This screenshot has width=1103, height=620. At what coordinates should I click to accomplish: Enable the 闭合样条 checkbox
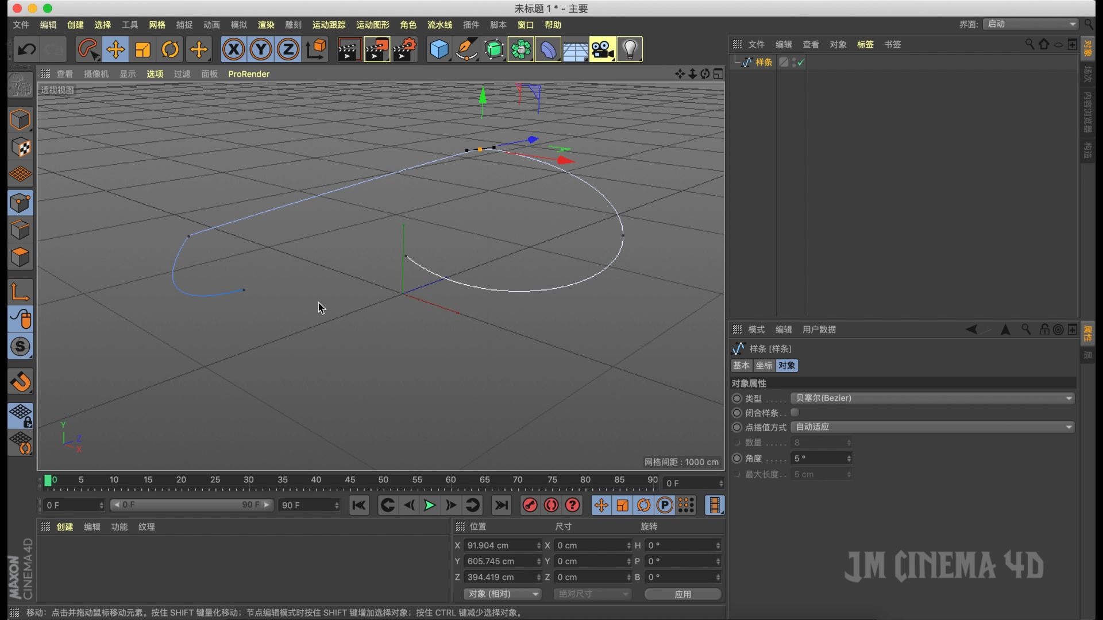coord(795,413)
